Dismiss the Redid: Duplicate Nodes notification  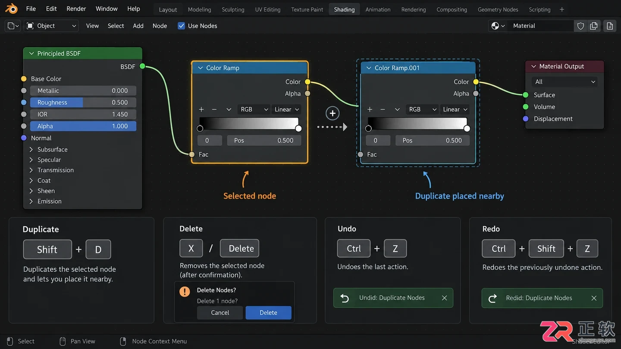click(x=594, y=298)
